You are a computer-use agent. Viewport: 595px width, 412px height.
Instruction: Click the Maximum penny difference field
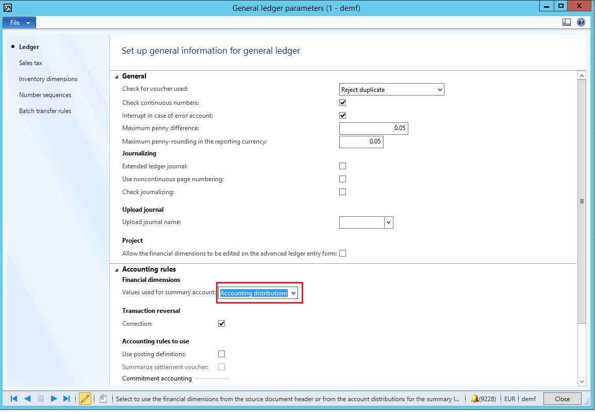[373, 128]
